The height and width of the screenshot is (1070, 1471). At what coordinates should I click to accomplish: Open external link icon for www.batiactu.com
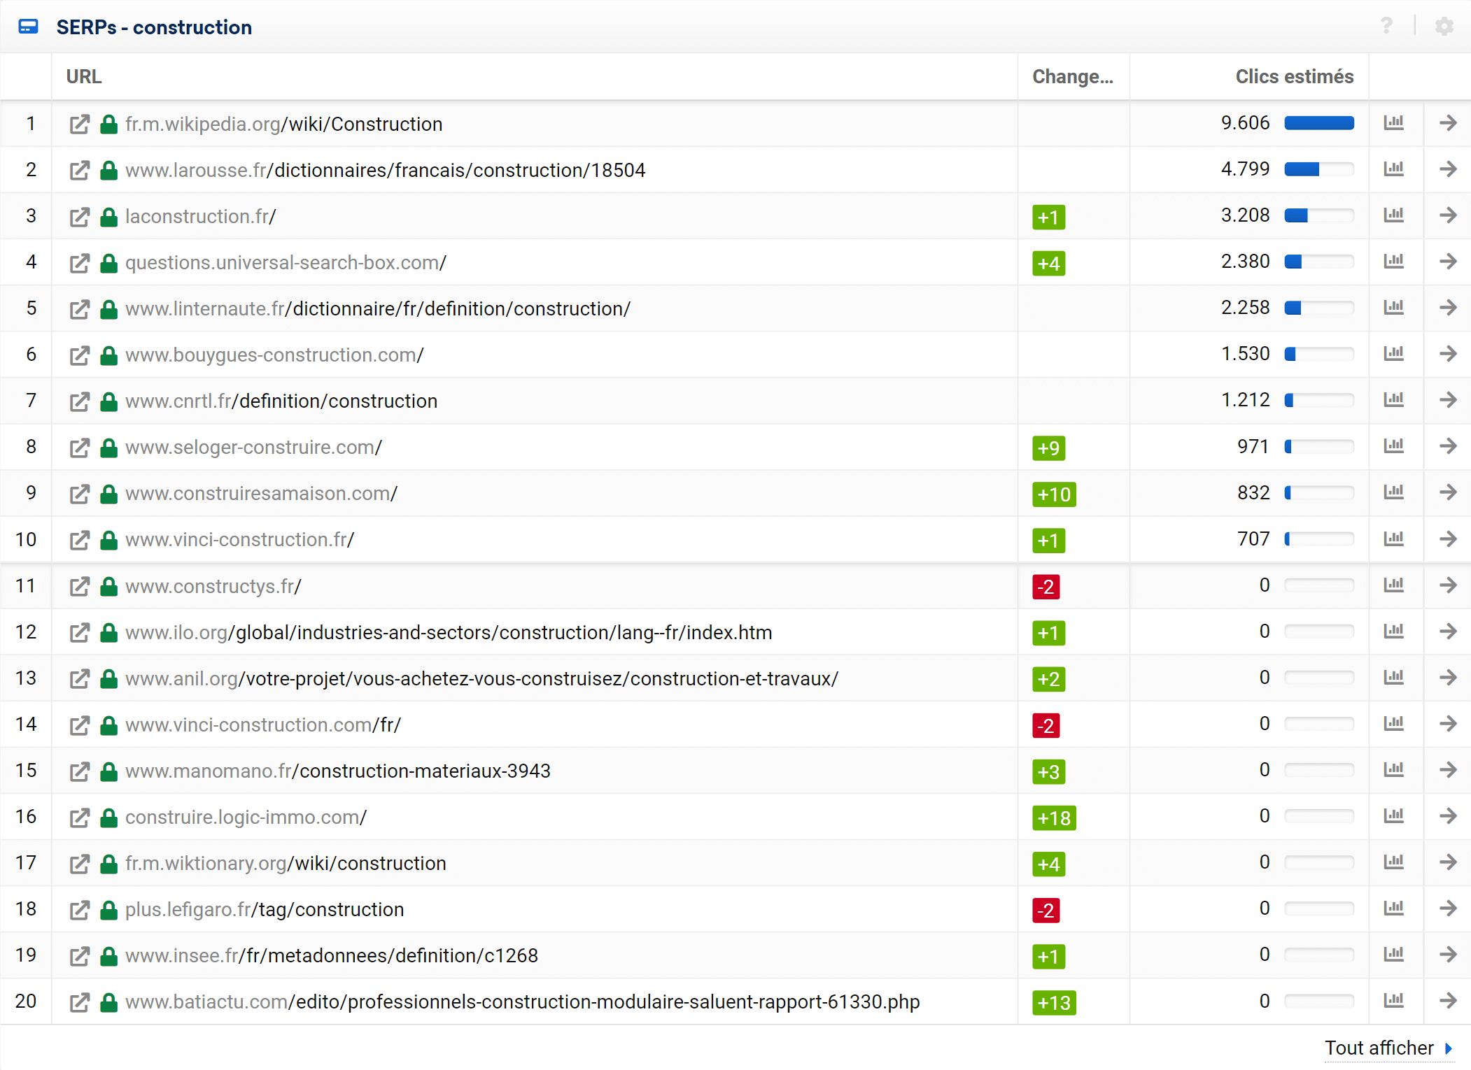point(80,1001)
